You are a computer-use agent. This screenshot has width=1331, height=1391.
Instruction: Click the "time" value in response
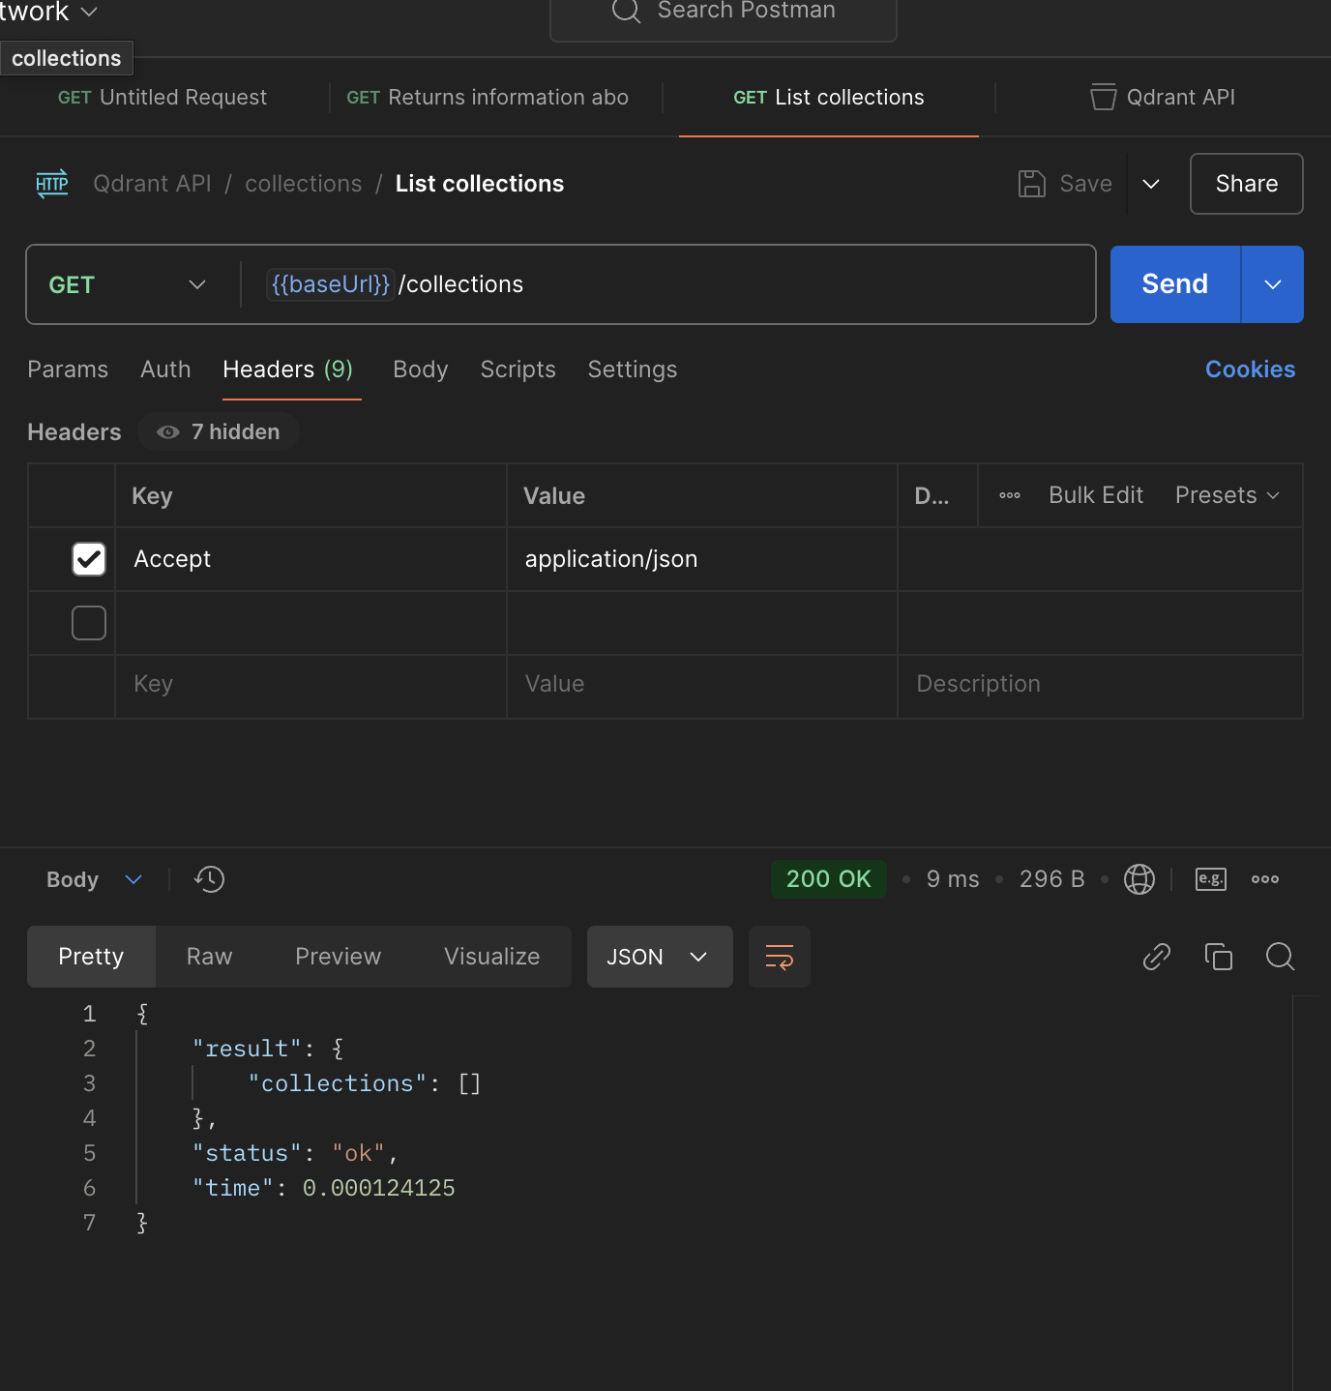click(379, 1188)
